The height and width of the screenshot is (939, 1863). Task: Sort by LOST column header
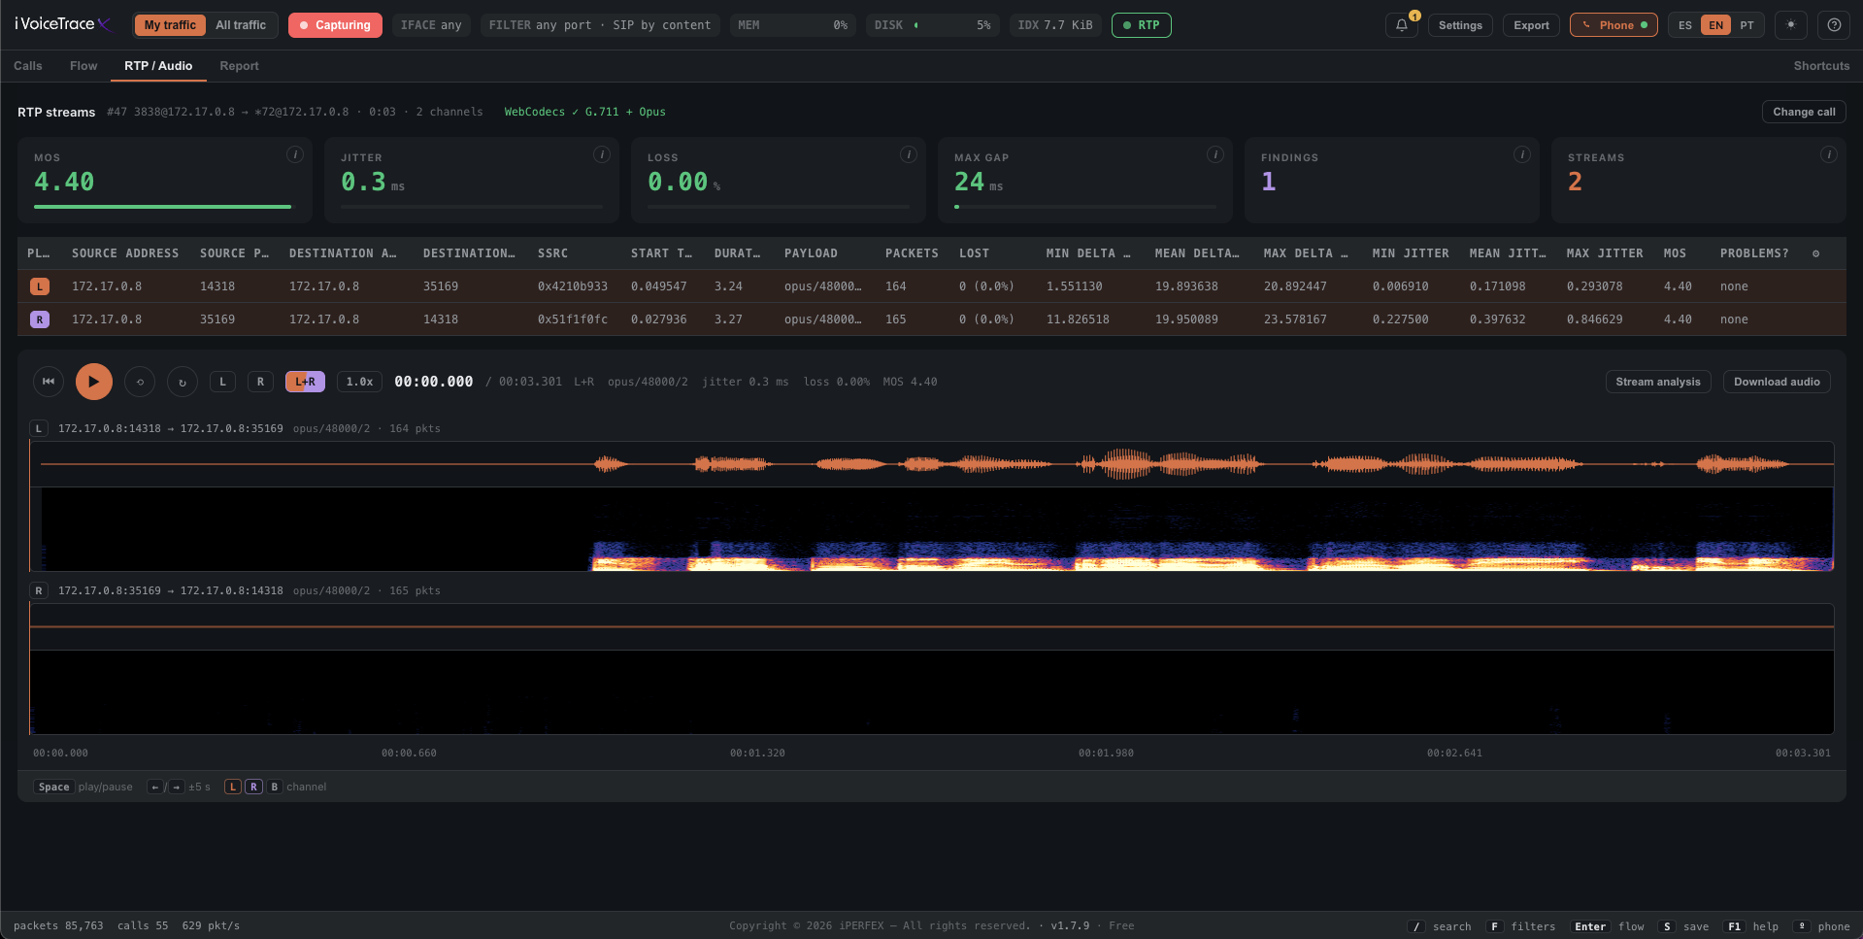[974, 253]
